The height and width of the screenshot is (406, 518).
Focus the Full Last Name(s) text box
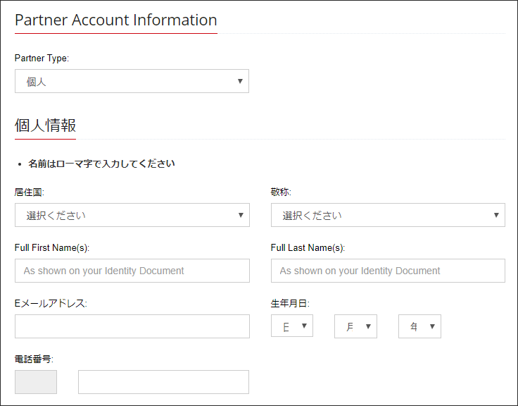388,271
